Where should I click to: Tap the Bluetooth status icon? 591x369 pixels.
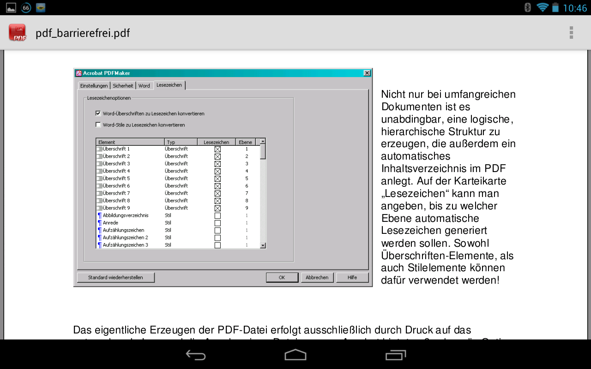[x=528, y=7]
